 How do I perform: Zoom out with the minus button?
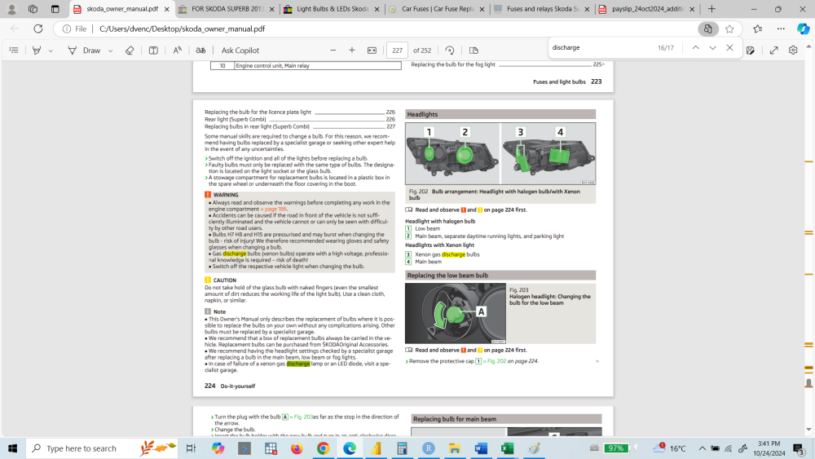333,51
